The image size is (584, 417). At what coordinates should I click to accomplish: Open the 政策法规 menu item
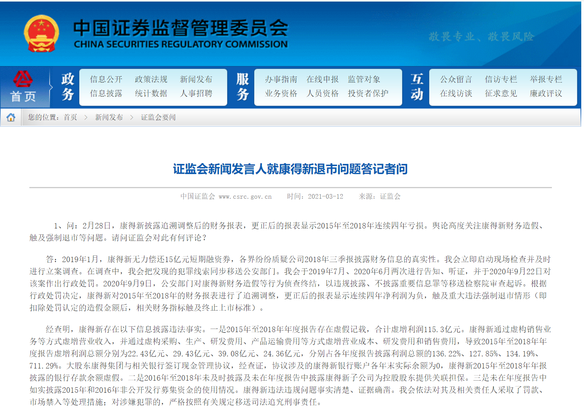point(151,79)
